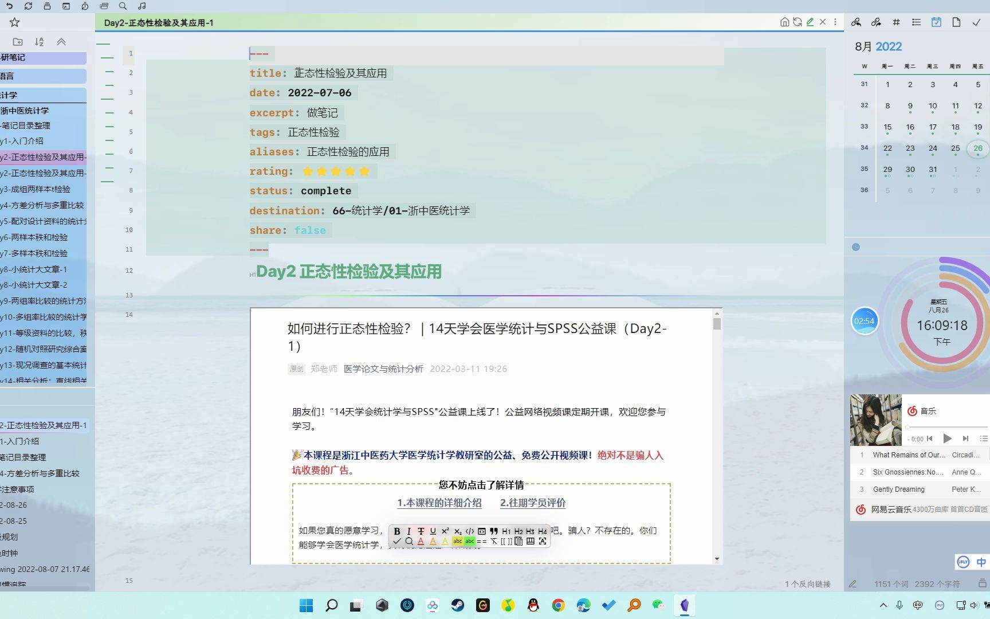
Task: Open the outline pane icon
Action: (916, 22)
